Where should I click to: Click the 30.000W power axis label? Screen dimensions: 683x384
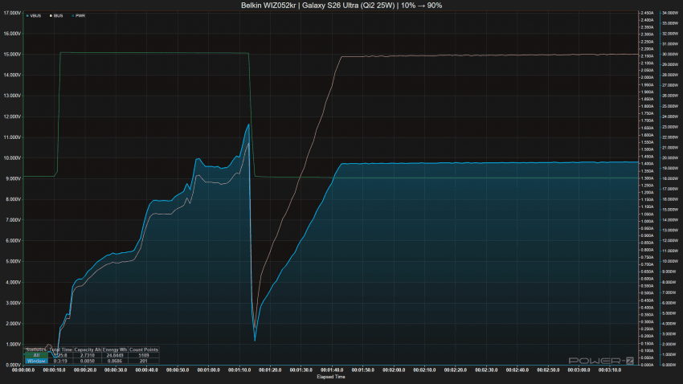670,55
